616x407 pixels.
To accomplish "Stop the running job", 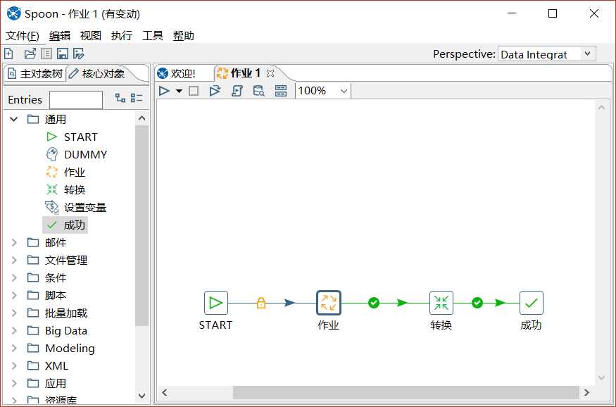I will point(194,91).
